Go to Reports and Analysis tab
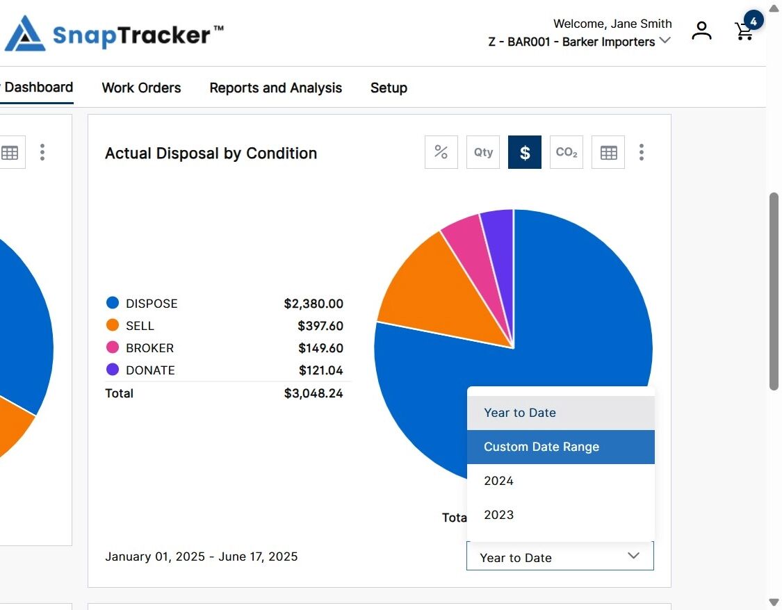The width and height of the screenshot is (782, 610). pyautogui.click(x=276, y=88)
